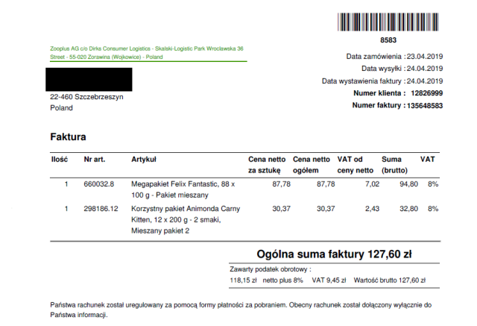The image size is (477, 326).
Task: Click the Faktura heading
Action: pos(68,137)
